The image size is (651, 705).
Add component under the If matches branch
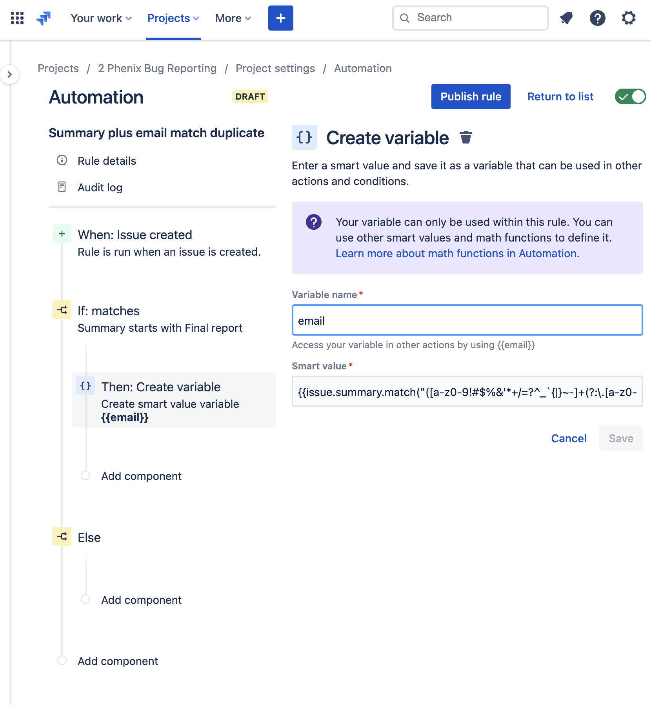(x=141, y=476)
